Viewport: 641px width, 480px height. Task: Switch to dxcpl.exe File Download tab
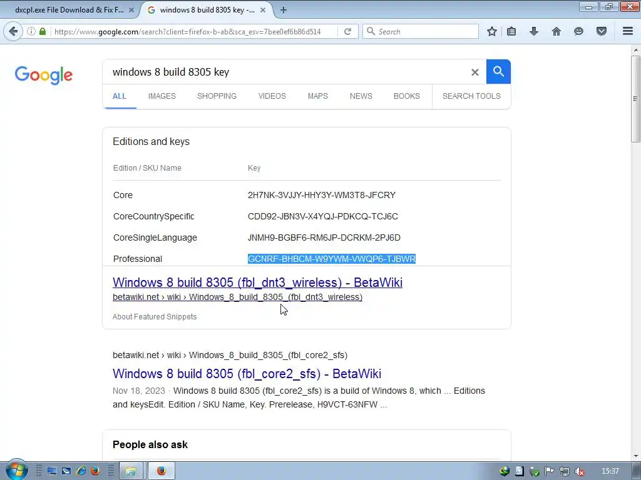click(x=69, y=10)
